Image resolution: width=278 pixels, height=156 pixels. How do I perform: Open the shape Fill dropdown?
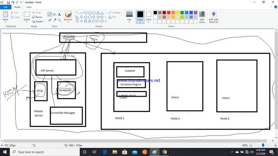click(x=113, y=17)
